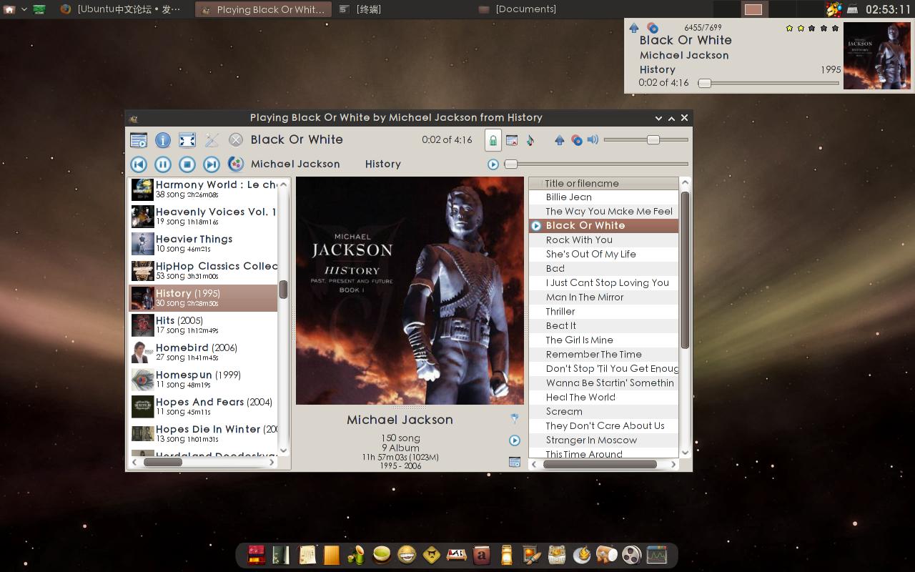Open the home menu icon in top panel
Image resolution: width=915 pixels, height=572 pixels.
[9, 9]
